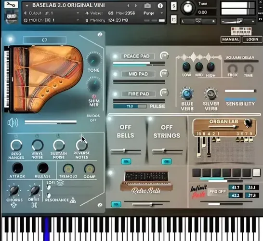The width and height of the screenshot is (263, 241).
Task: Mute the instrument with the M button
Action: [174, 19]
